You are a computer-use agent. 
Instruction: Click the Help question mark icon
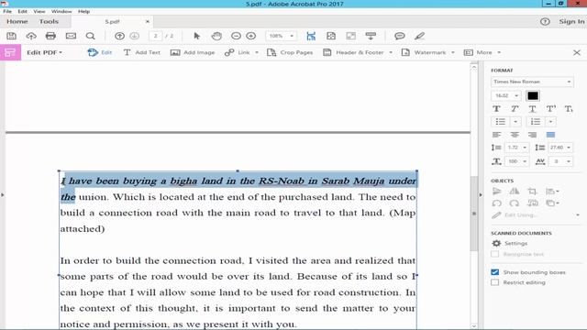[x=545, y=22]
